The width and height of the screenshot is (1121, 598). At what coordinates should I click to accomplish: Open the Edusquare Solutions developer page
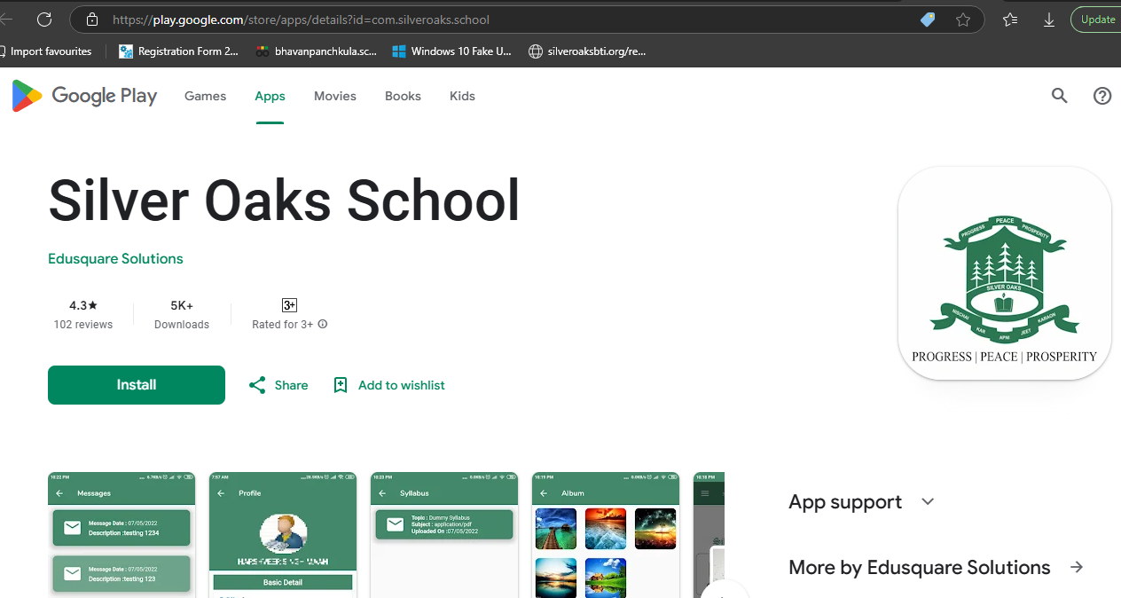pyautogui.click(x=115, y=258)
